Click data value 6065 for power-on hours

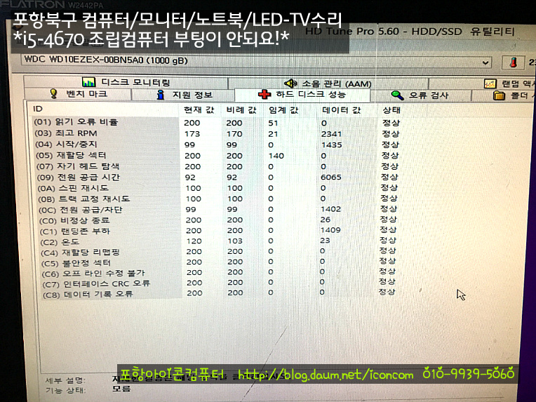(x=331, y=177)
